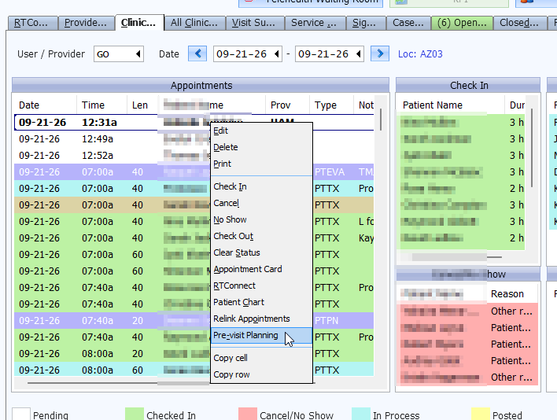Switch to the Sig... tab
The height and width of the screenshot is (420, 557).
click(366, 23)
